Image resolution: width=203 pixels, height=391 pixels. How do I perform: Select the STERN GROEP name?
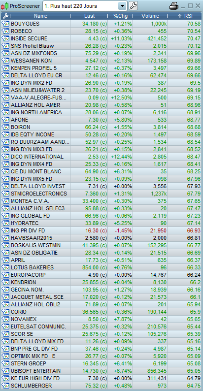coord(29,363)
